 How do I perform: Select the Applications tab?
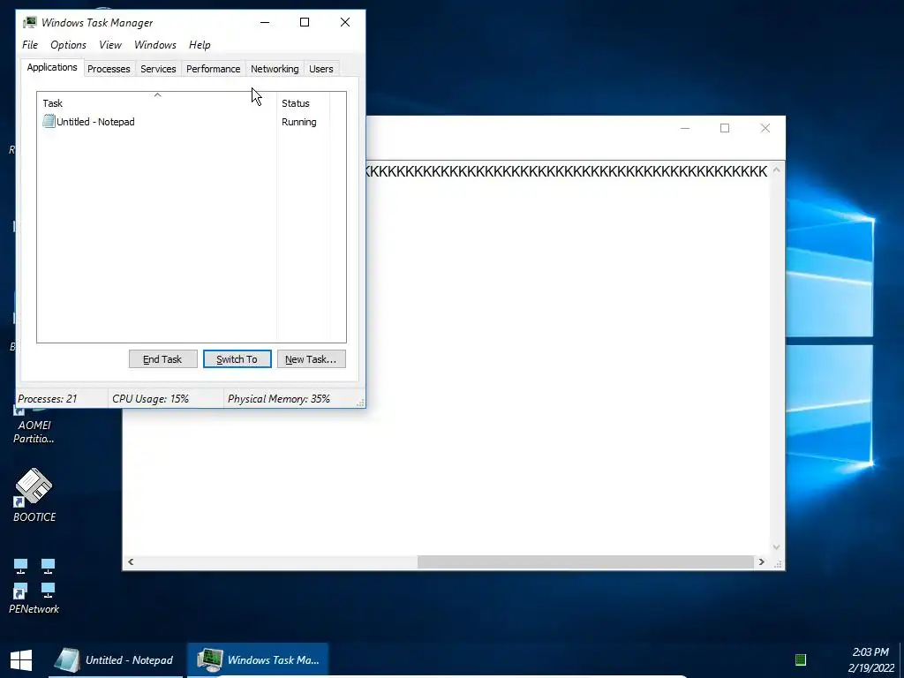pyautogui.click(x=52, y=67)
